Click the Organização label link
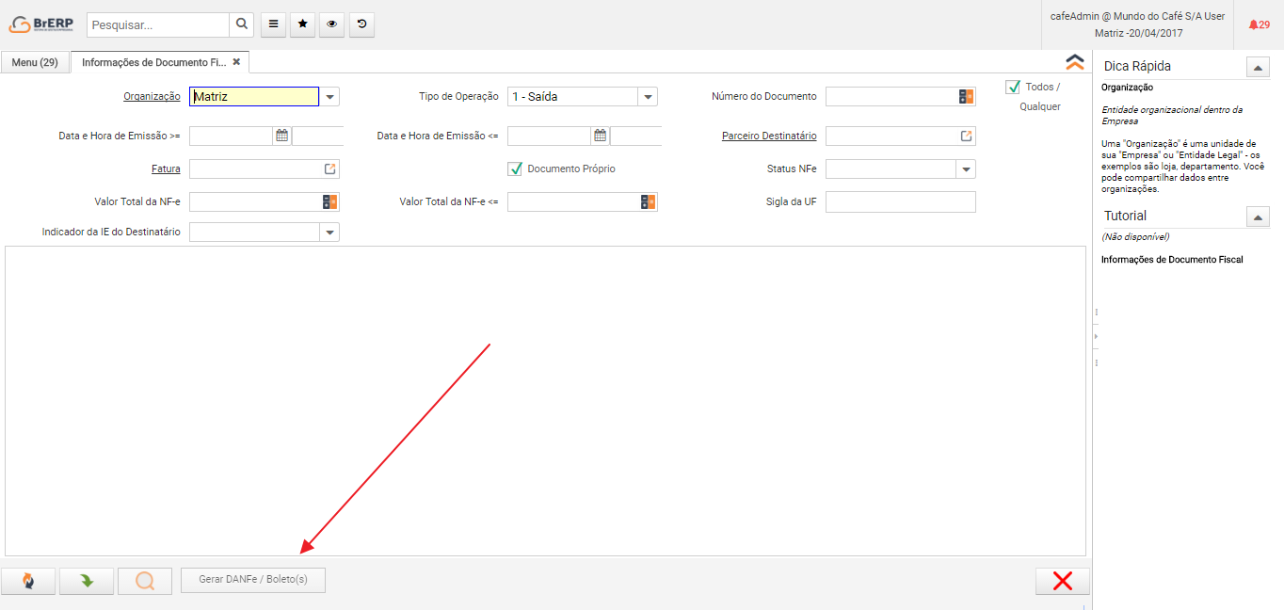Viewport: 1284px width, 610px height. click(x=152, y=96)
